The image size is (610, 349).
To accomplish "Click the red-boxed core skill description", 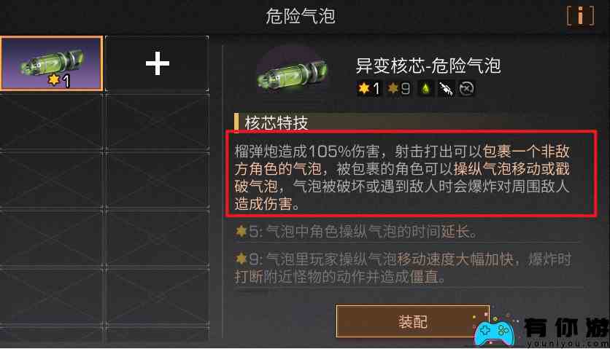I will [x=412, y=173].
